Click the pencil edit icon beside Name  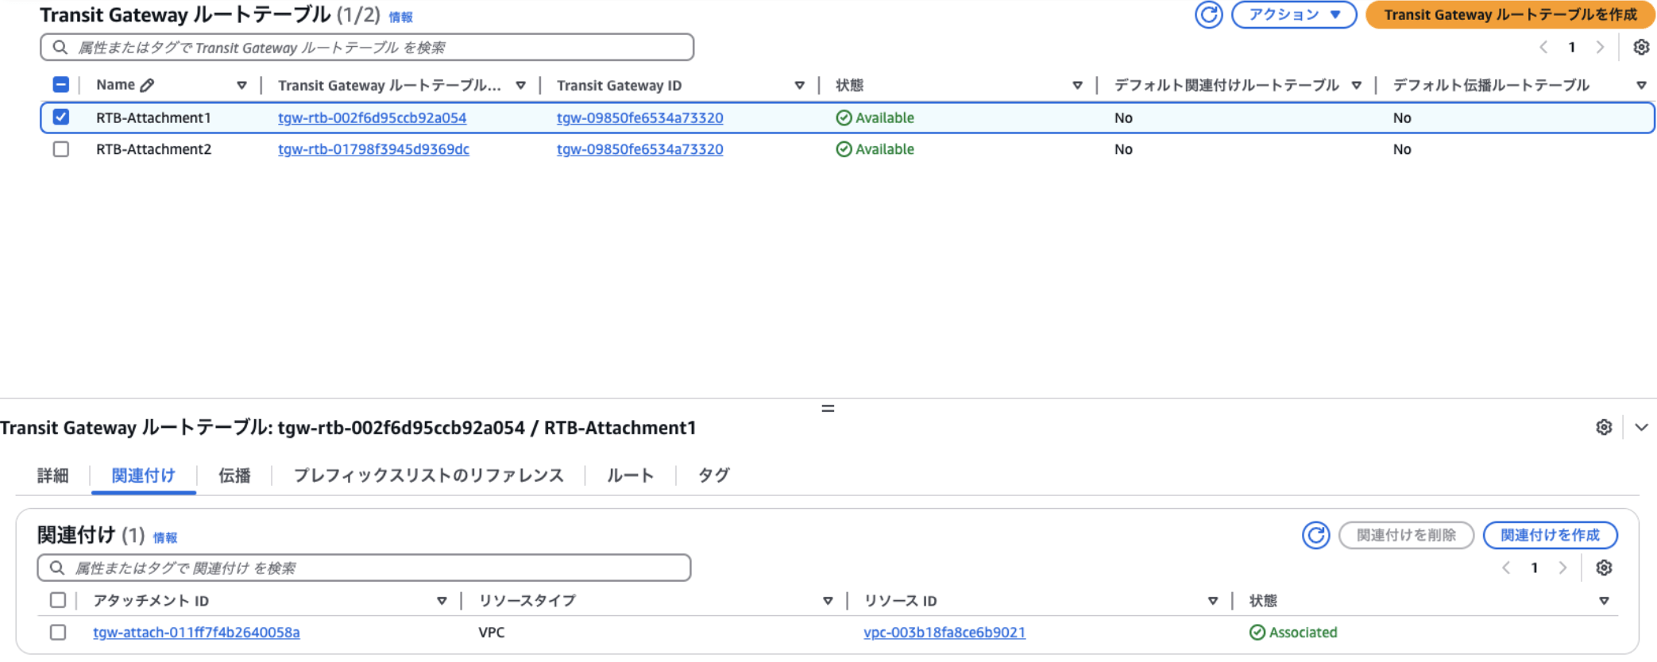click(x=147, y=85)
